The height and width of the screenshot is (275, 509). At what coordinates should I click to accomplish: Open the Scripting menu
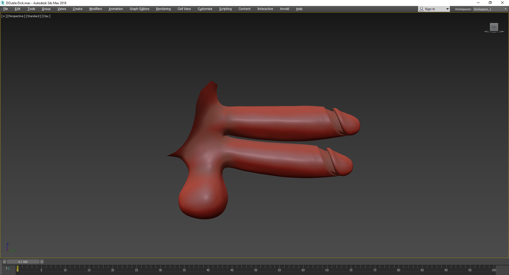coord(225,9)
